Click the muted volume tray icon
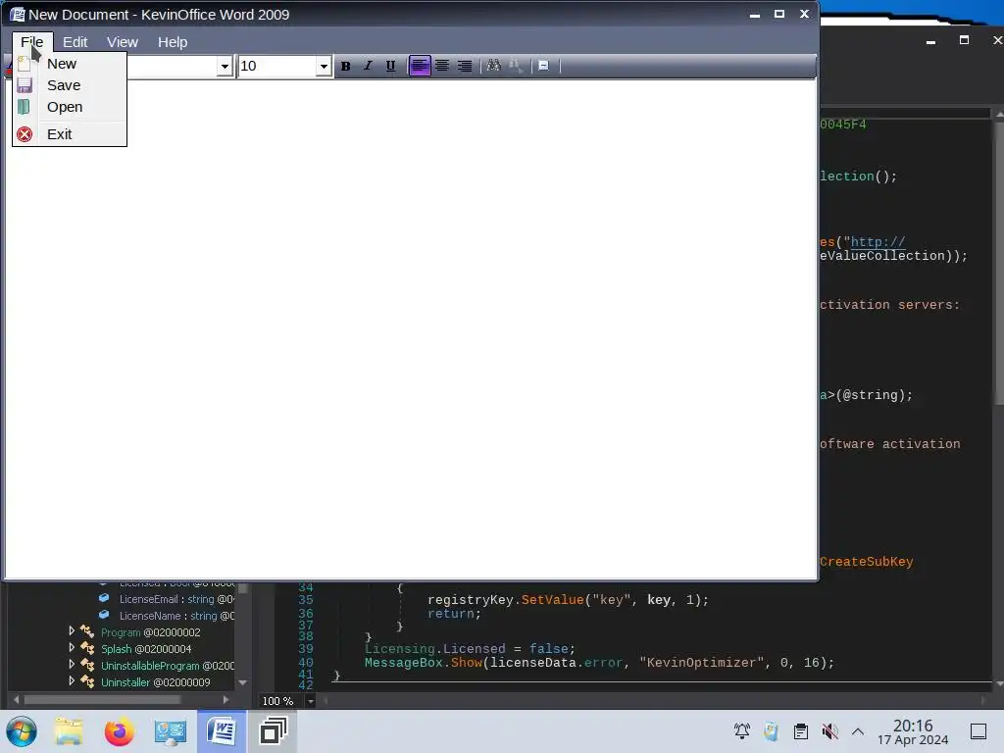The height and width of the screenshot is (753, 1004). (829, 731)
